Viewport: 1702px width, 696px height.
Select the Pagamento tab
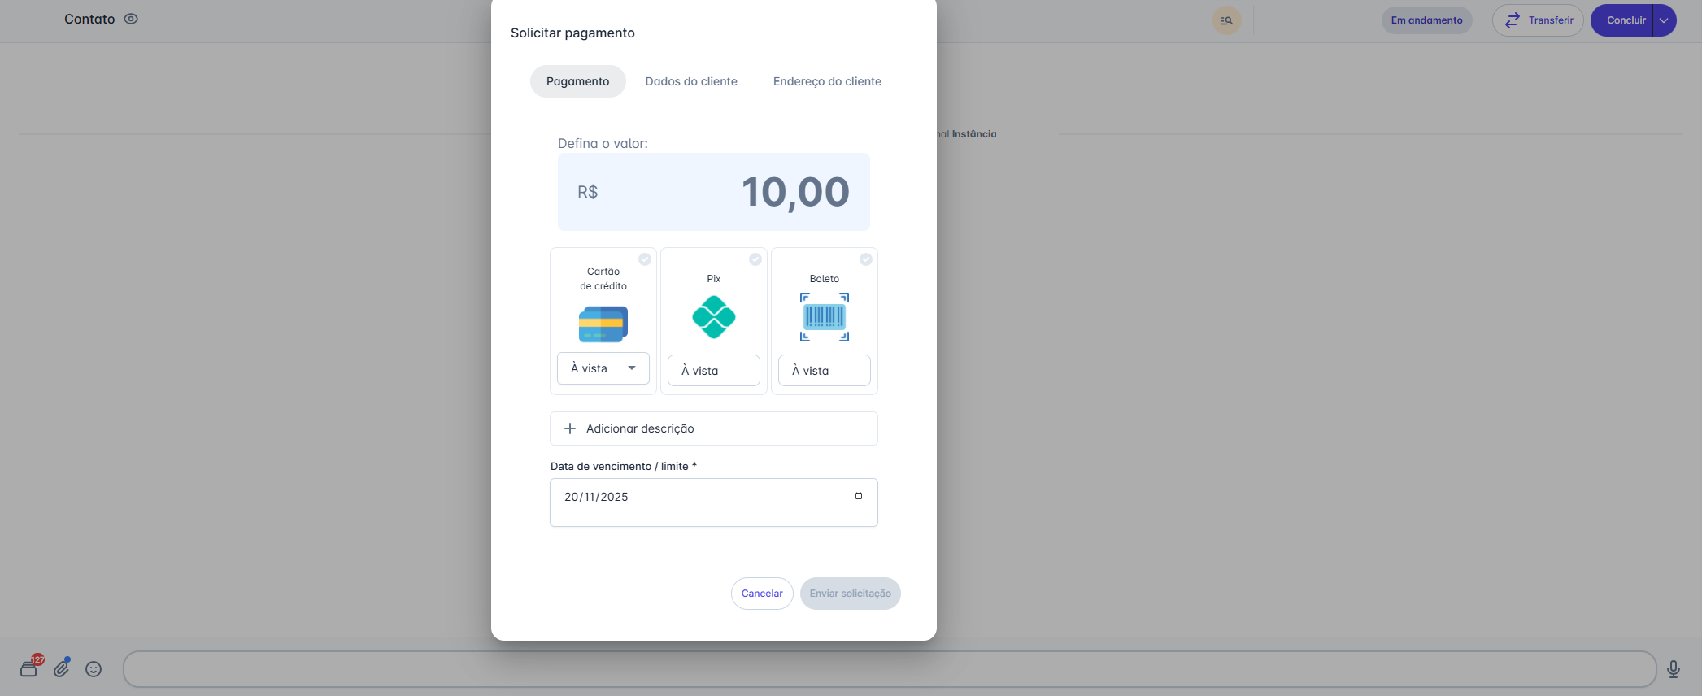(x=578, y=81)
